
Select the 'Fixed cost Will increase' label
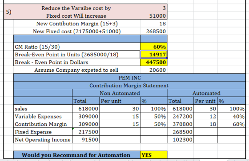pos(76,16)
